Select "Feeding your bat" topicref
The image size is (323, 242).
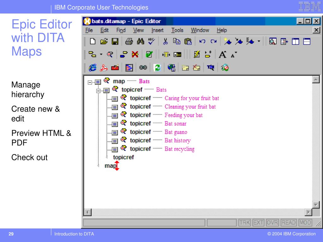(184, 115)
